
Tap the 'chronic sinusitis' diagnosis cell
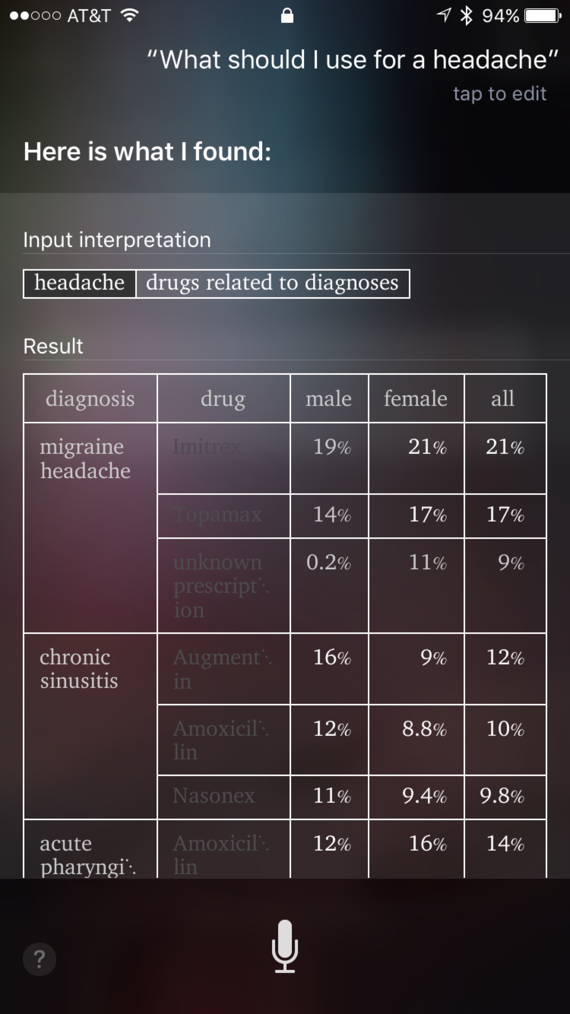pos(90,726)
